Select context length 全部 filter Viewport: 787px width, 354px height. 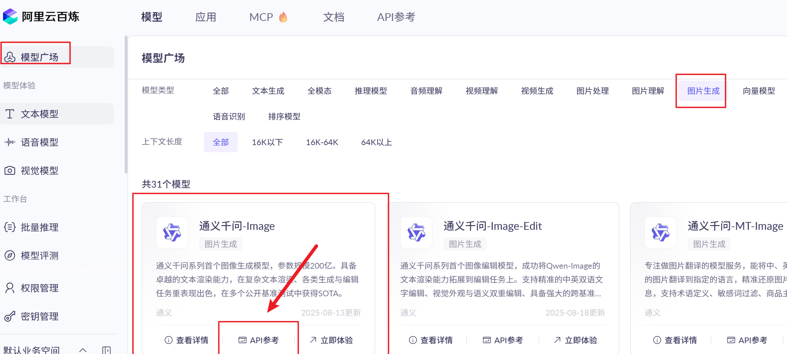221,142
